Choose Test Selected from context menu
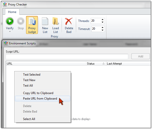152x129 pixels. (43, 75)
